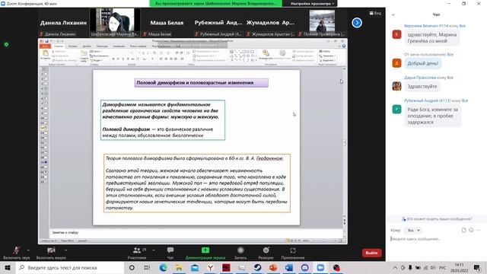Open Настройки просмотра dropdown at top
The width and height of the screenshot is (487, 274).
(x=312, y=4)
